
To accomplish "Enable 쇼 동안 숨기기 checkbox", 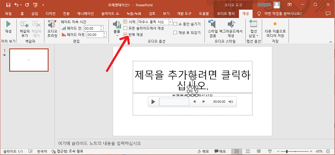I will [175, 24].
